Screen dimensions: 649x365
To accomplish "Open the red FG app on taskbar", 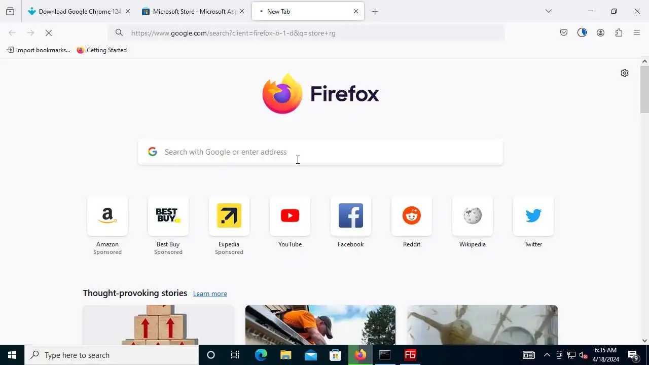I will [x=410, y=355].
